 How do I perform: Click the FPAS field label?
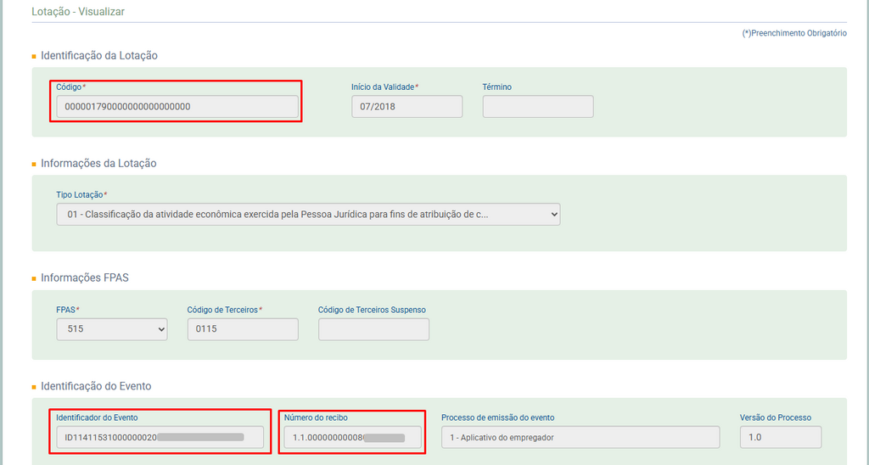pos(67,310)
